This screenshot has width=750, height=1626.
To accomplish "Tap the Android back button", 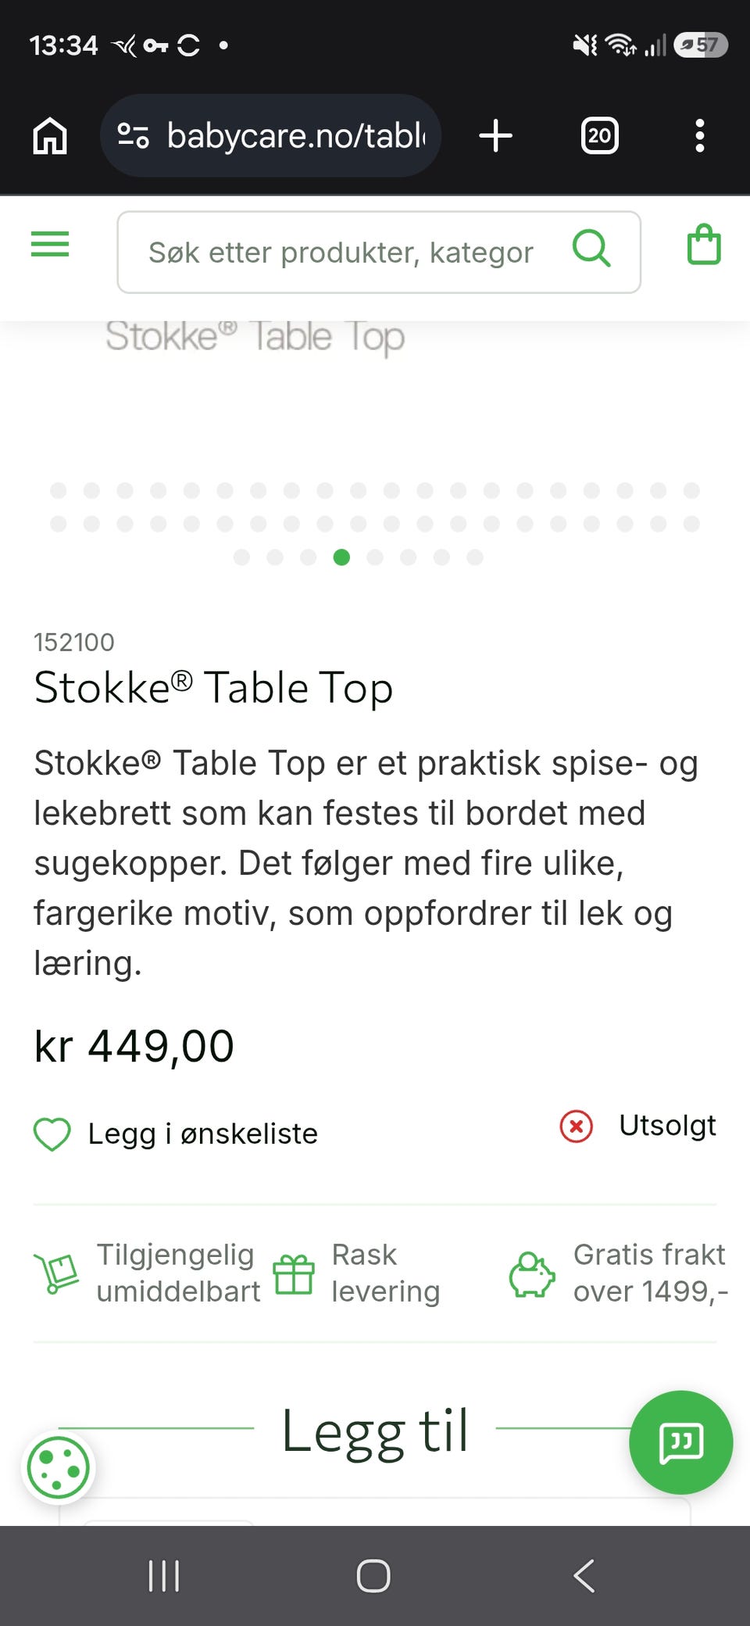I will pos(584,1576).
